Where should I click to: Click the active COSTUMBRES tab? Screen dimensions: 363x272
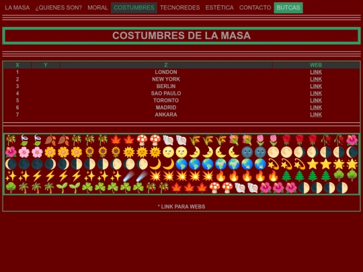[134, 7]
